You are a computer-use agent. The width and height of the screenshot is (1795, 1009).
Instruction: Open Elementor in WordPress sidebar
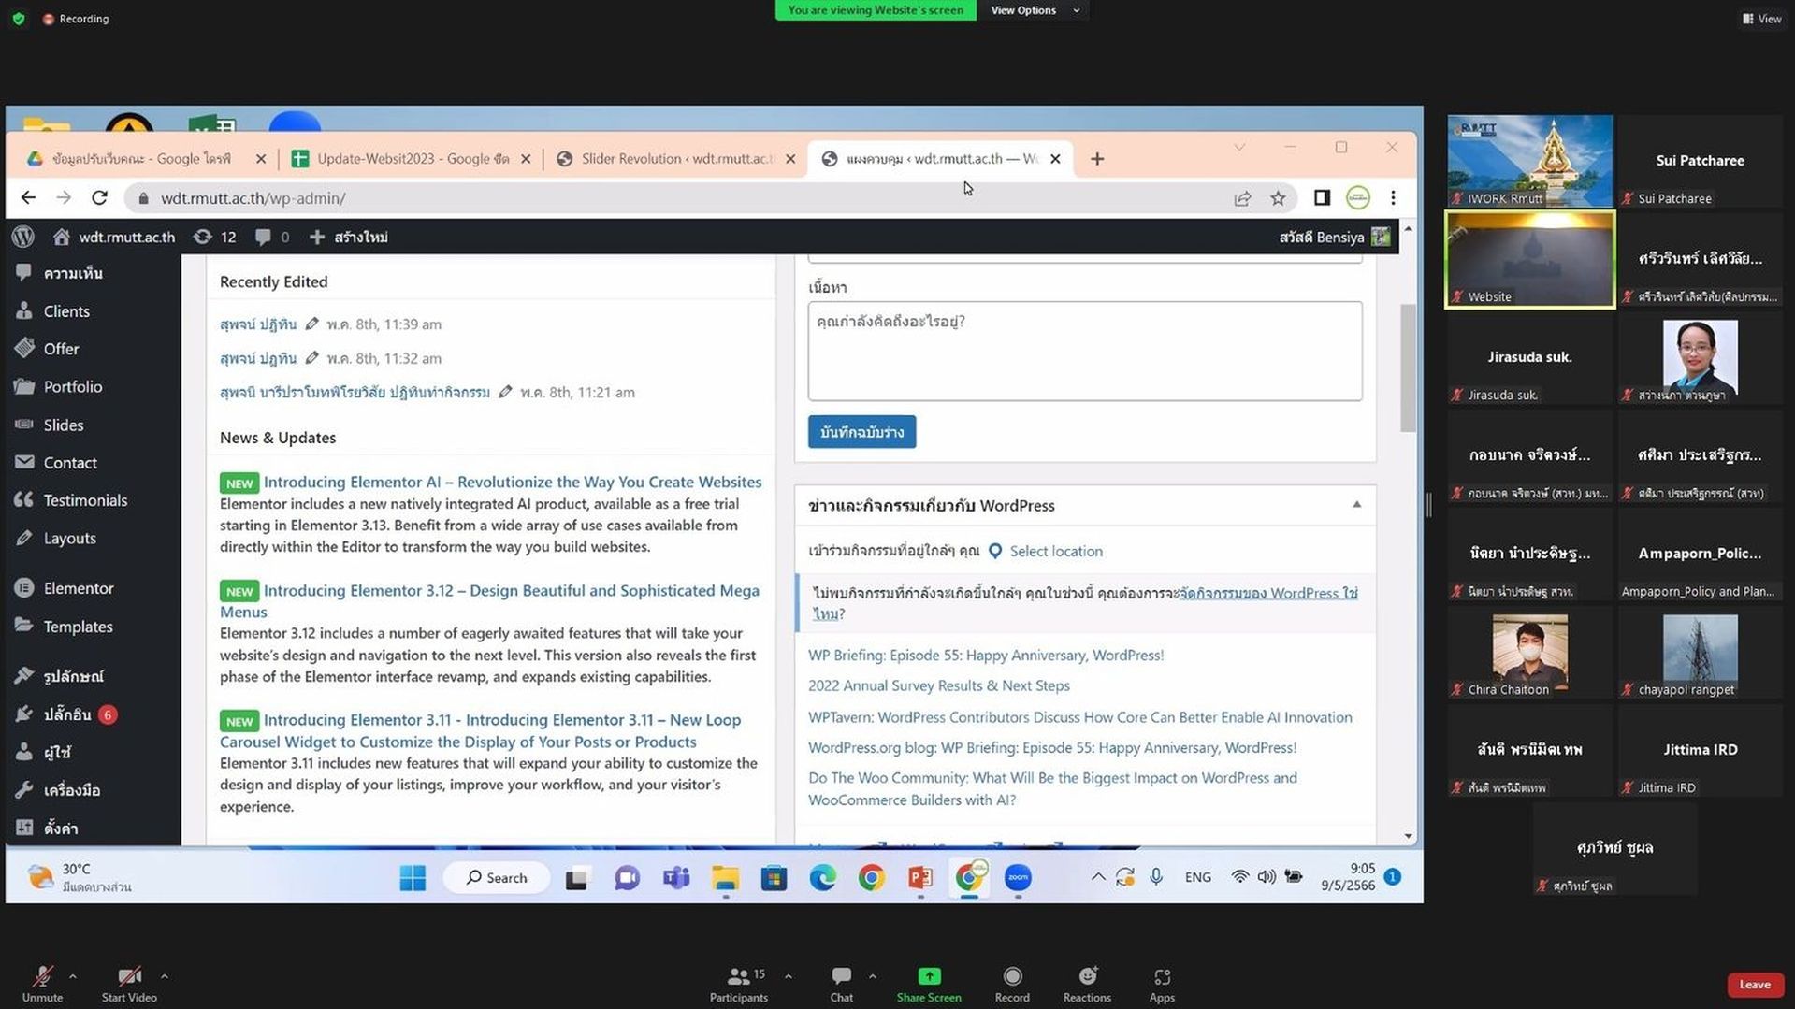click(x=79, y=587)
